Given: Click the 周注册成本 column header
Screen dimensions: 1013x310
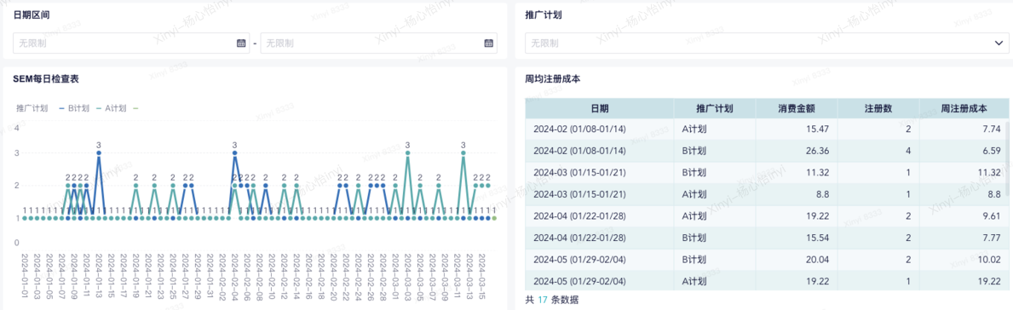Looking at the screenshot, I should (964, 108).
